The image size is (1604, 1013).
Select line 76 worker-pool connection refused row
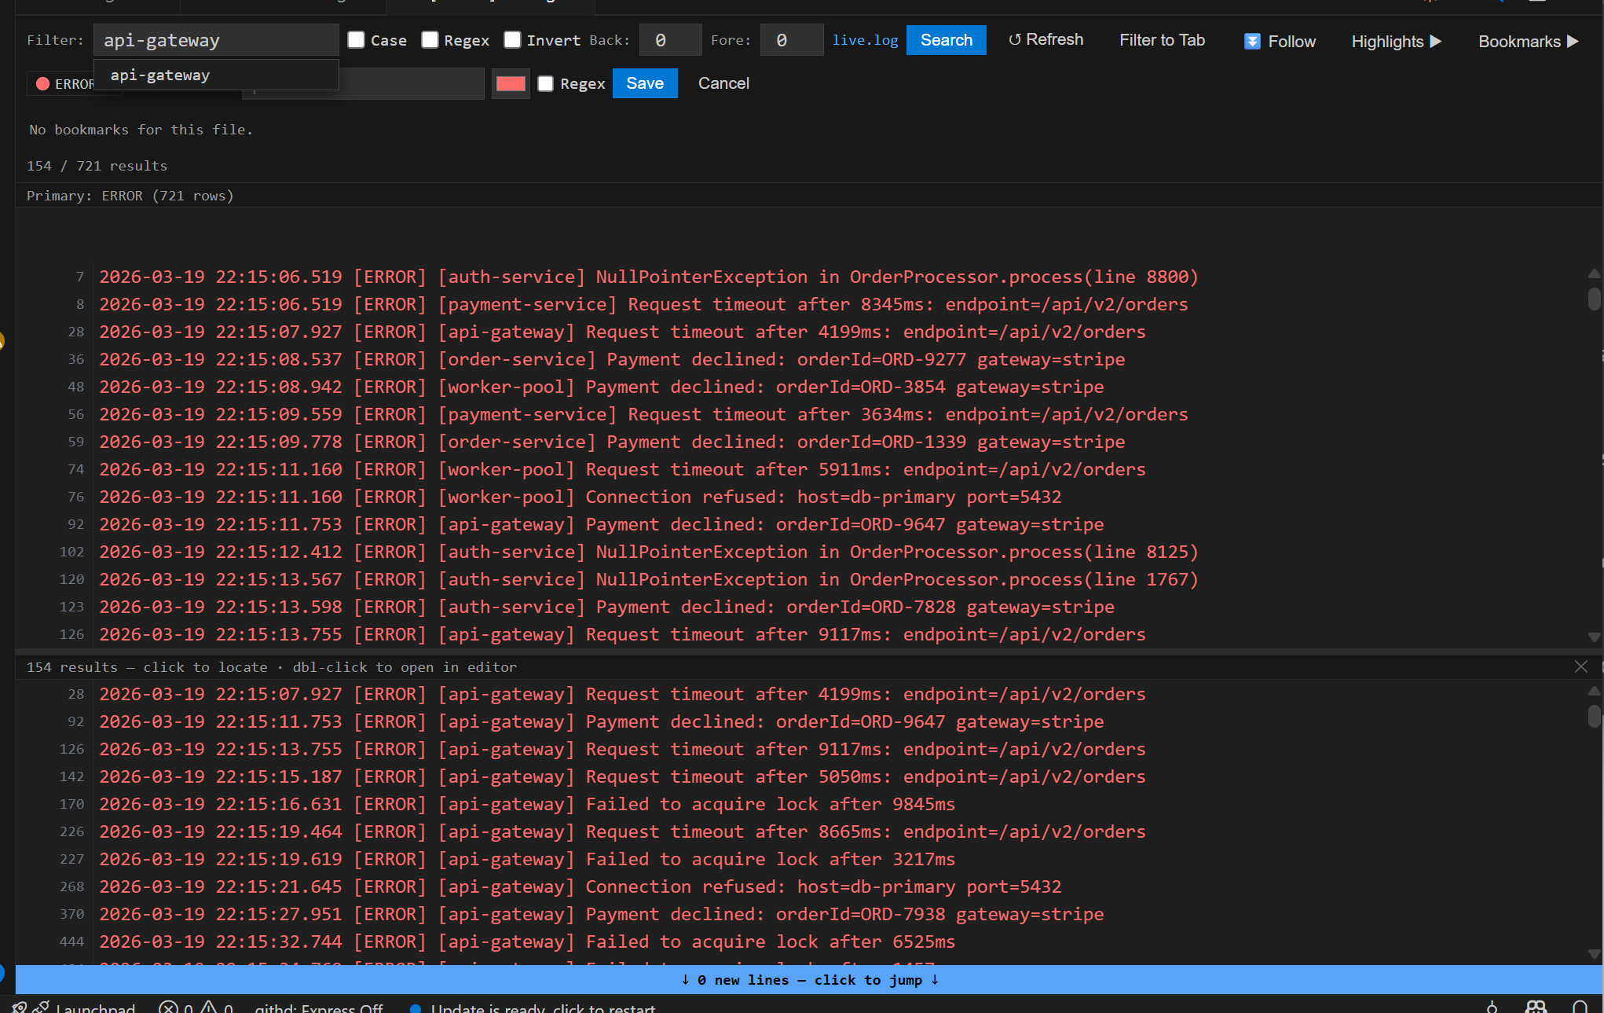point(801,497)
